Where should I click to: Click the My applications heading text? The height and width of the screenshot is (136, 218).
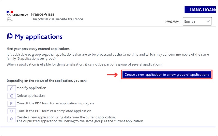[x=38, y=37]
